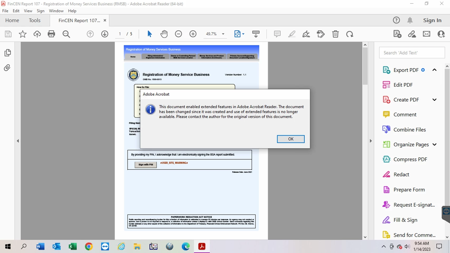Click the Sign In link
This screenshot has width=450, height=253.
(432, 20)
